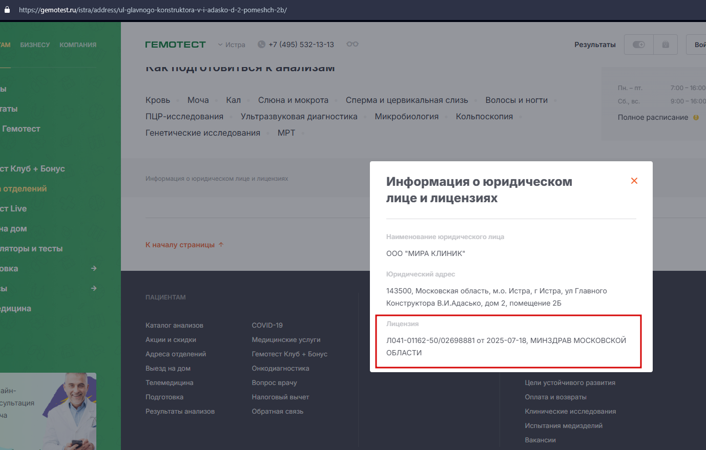Open Кровь preparation link
This screenshot has height=450, width=706.
(x=158, y=100)
